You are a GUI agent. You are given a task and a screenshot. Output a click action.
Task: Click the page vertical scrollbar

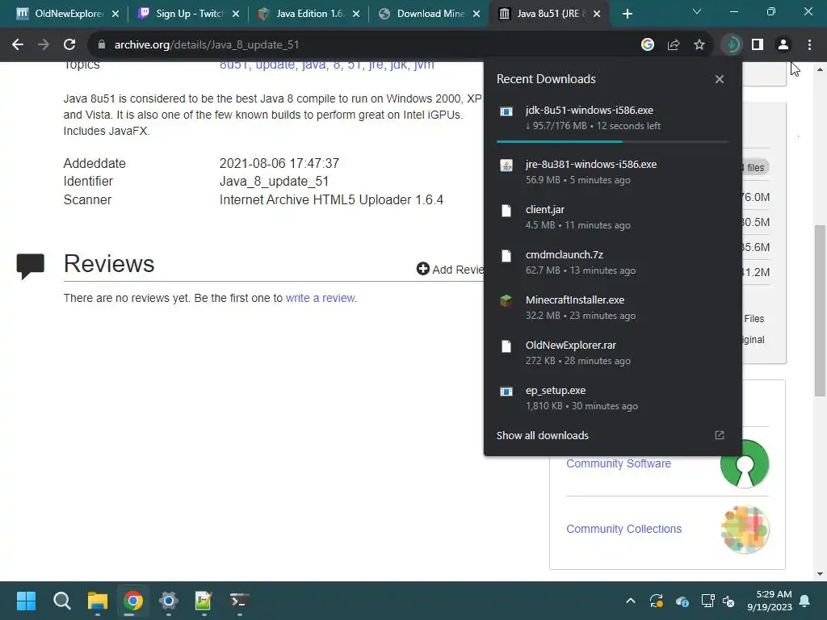pos(820,311)
